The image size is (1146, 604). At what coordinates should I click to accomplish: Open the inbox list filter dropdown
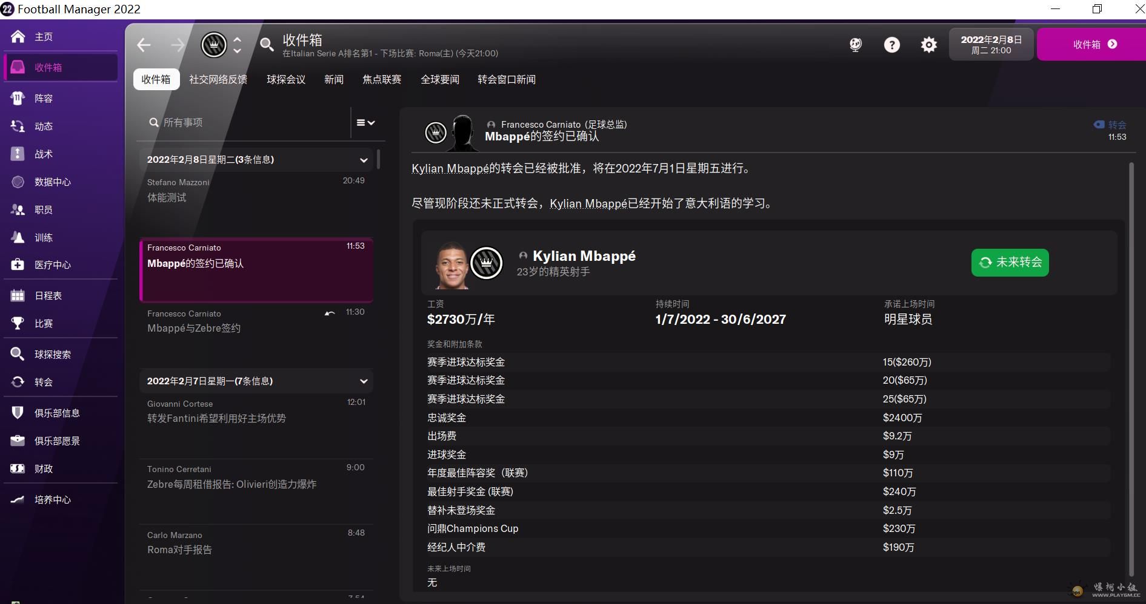point(365,122)
